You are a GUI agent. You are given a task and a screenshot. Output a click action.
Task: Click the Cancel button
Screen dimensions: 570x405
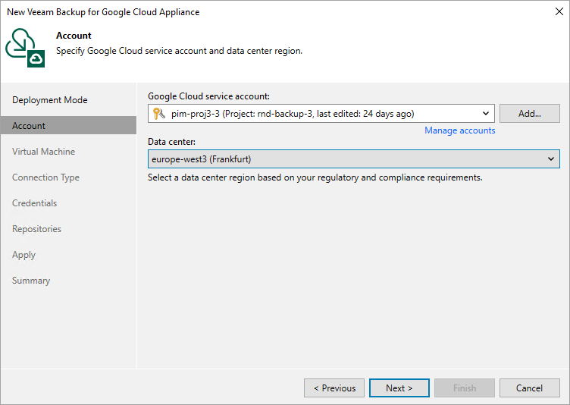(x=529, y=388)
